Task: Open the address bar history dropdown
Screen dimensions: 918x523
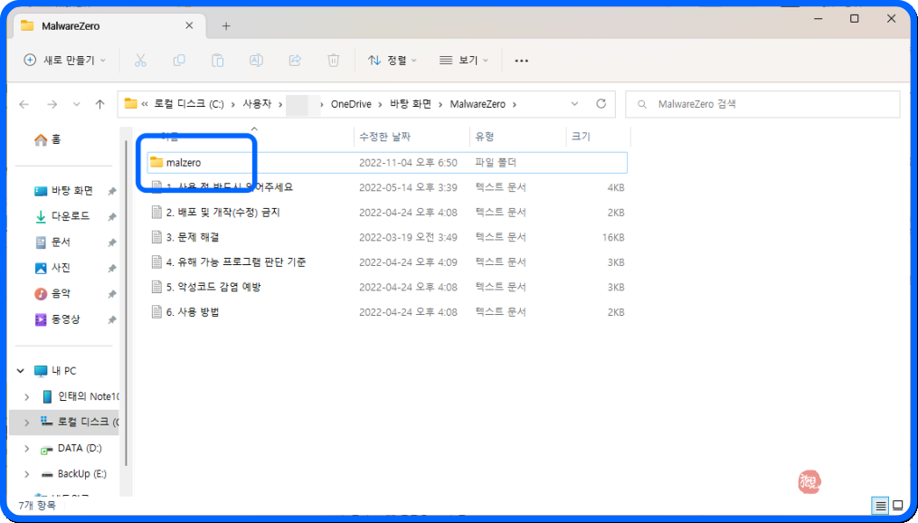Action: click(574, 104)
